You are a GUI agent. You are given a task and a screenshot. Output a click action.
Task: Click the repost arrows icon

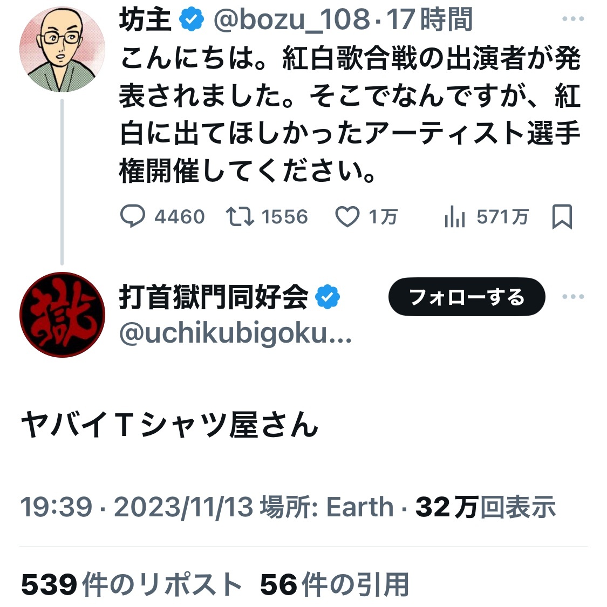point(240,217)
